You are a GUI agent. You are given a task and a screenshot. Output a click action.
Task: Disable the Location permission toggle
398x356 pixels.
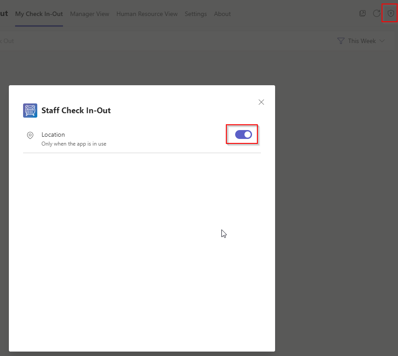click(243, 134)
